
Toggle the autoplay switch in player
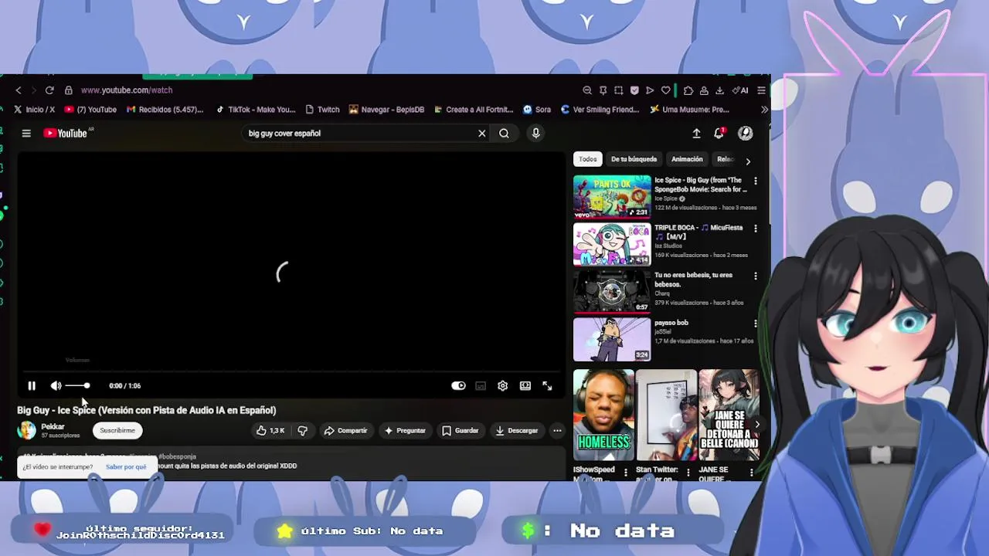point(458,385)
